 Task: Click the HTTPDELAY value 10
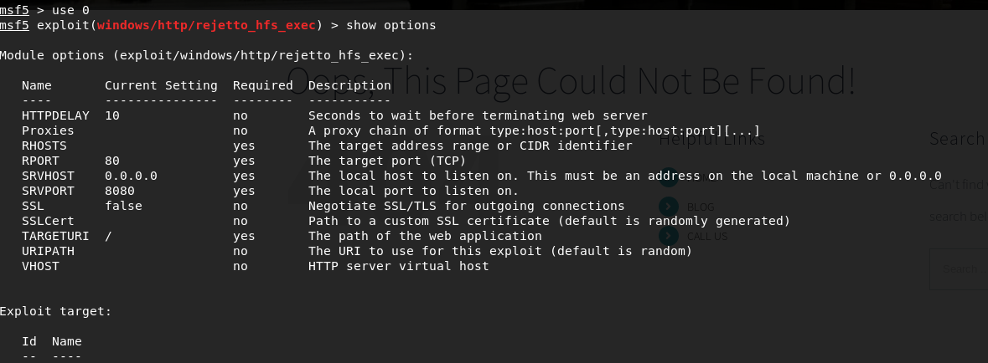point(112,115)
